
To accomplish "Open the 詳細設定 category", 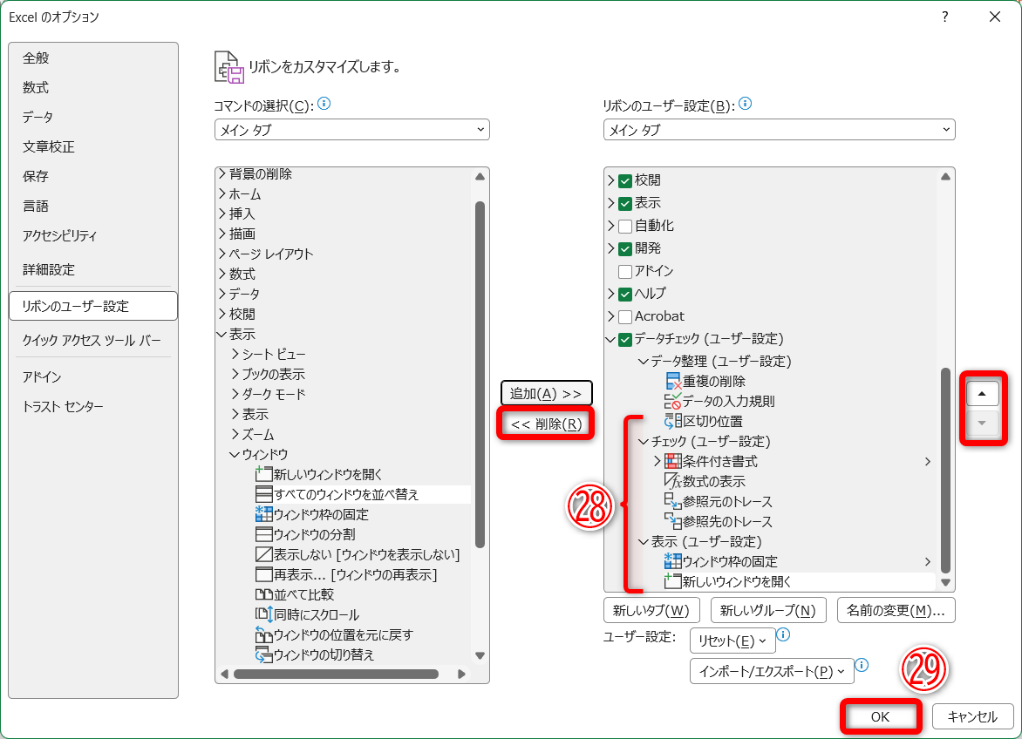I will 92,269.
